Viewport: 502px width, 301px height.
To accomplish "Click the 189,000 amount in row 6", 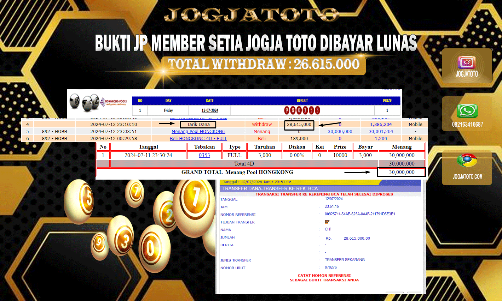I will click(299, 138).
